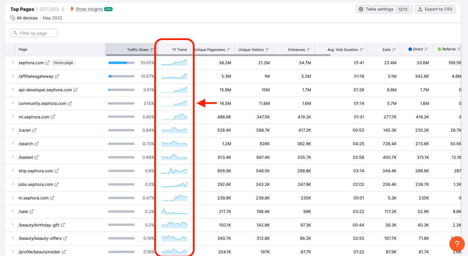Viewport: 468px width, 256px height.
Task: Expand the /sale row
Action: 13,211
